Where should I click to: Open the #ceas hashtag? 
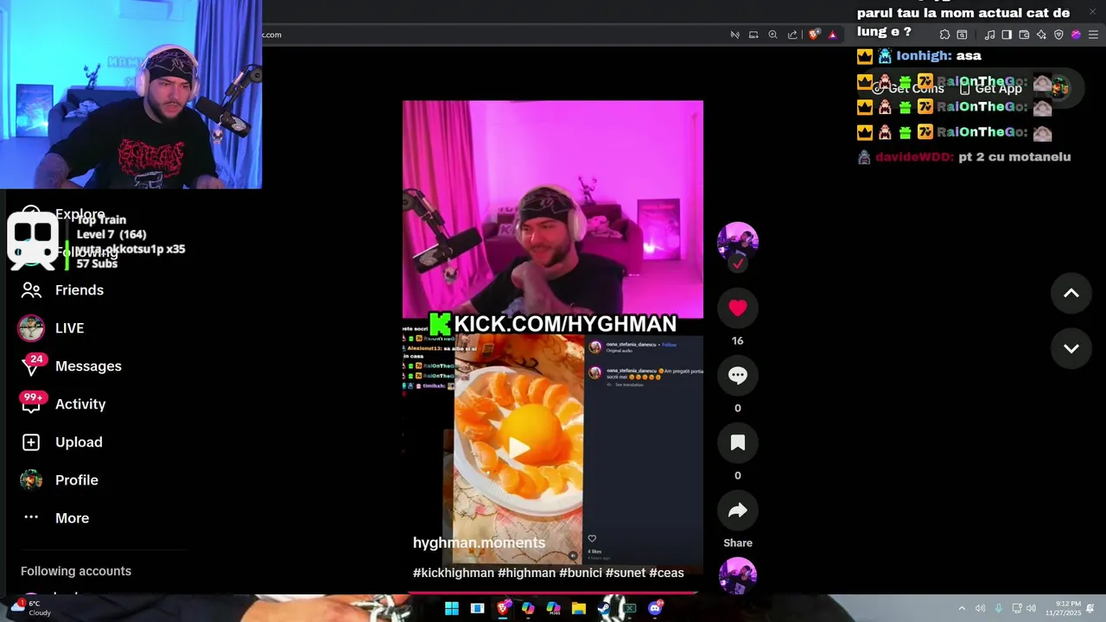(666, 573)
